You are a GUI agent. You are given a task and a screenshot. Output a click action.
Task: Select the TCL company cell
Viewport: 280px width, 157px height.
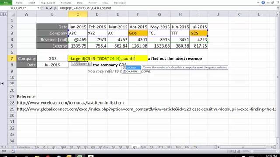159,33
